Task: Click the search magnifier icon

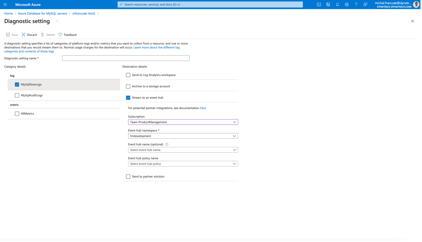Action: pyautogui.click(x=121, y=5)
